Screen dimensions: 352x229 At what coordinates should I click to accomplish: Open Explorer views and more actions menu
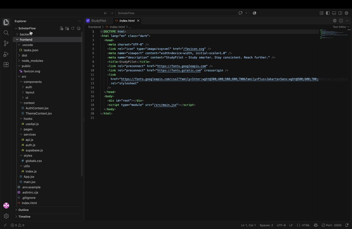pyautogui.click(x=79, y=21)
